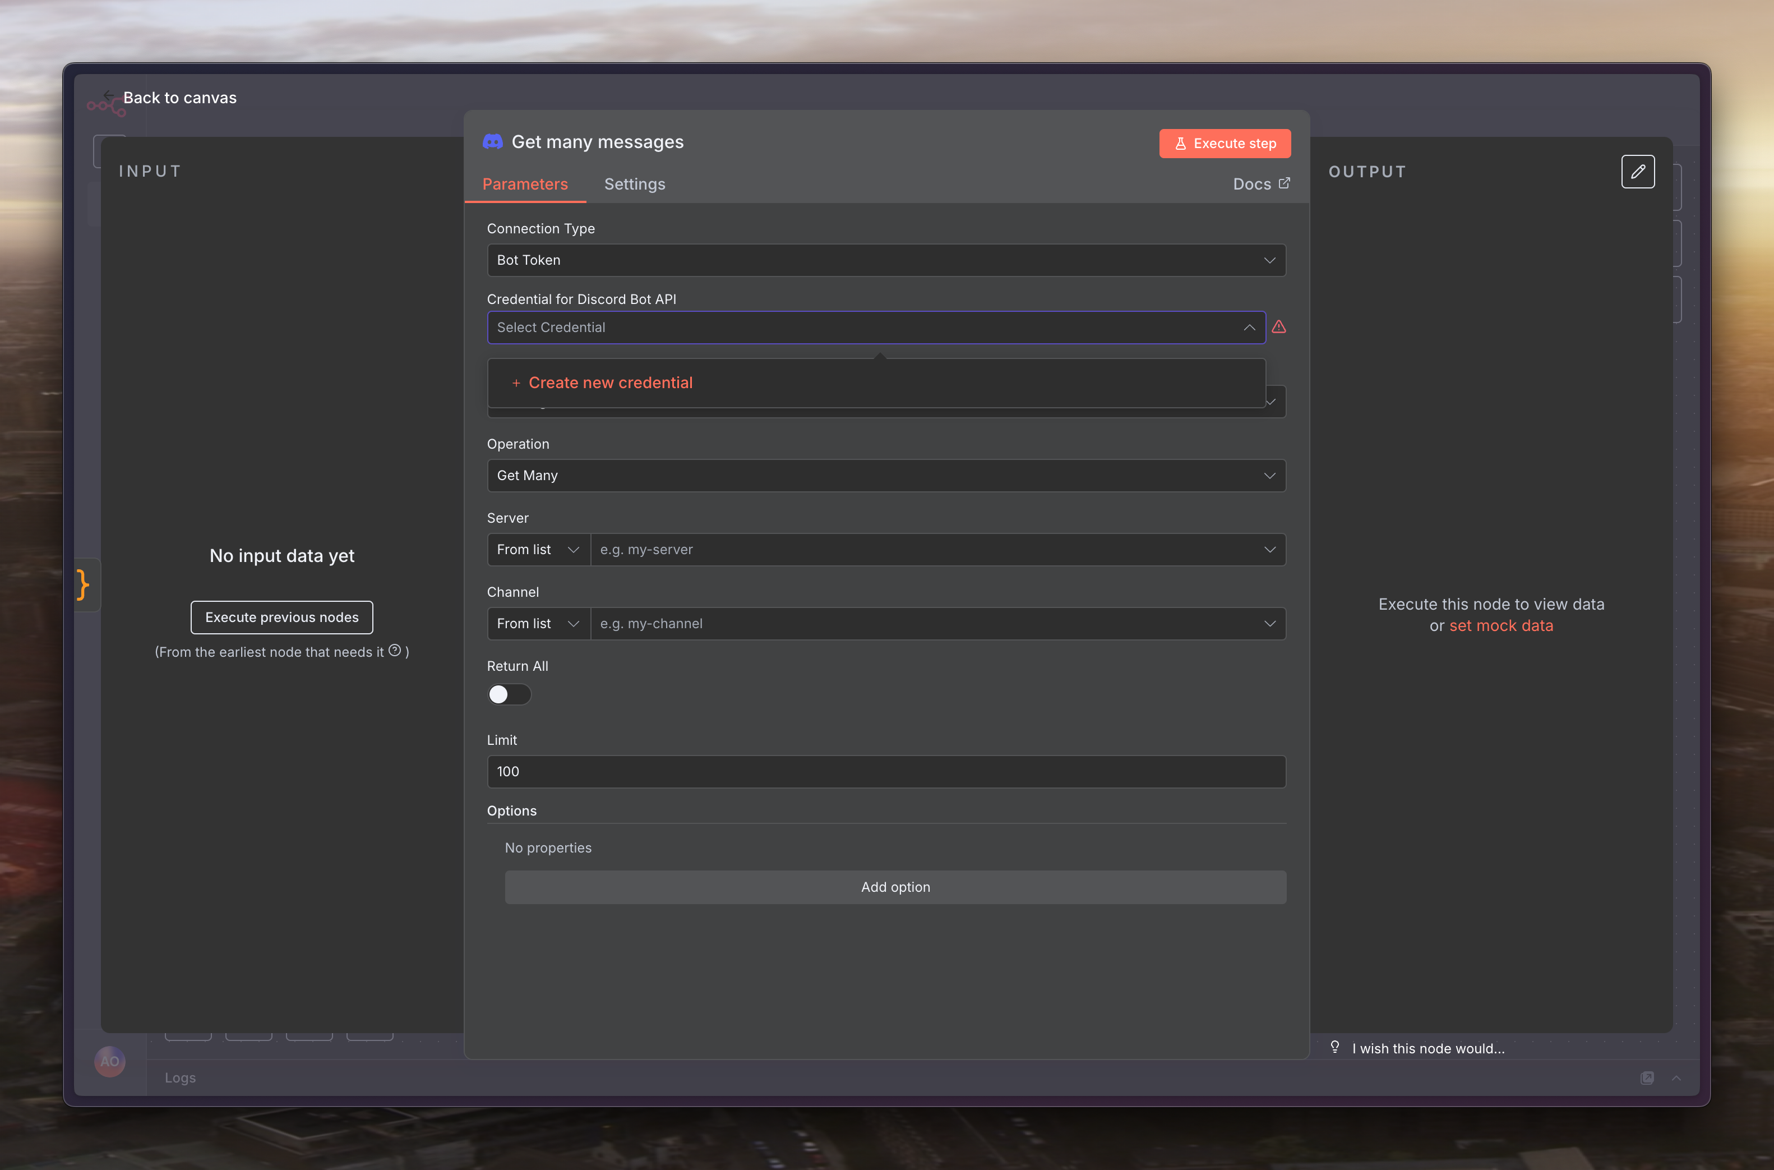Click Execute previous nodes button
The image size is (1774, 1170).
click(x=282, y=617)
